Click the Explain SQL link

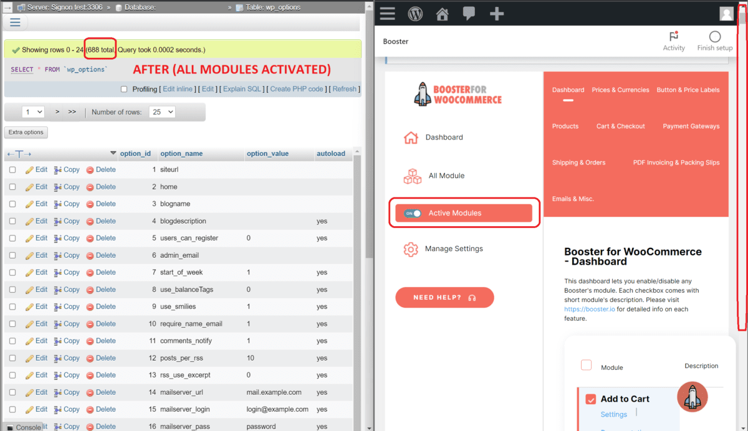(x=242, y=89)
